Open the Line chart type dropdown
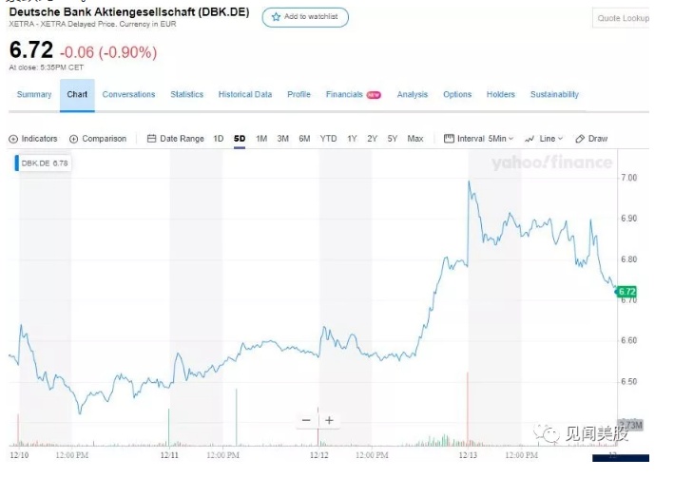 tap(544, 139)
